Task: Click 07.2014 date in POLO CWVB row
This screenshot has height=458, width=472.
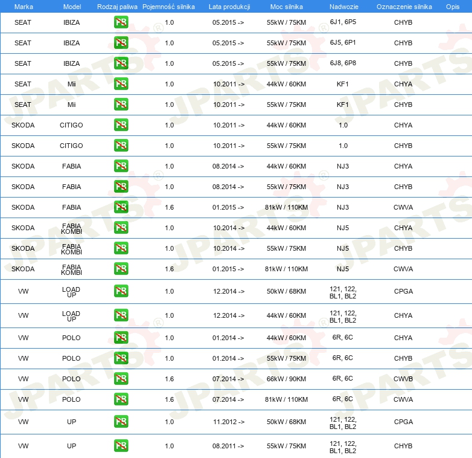Action: 228,379
